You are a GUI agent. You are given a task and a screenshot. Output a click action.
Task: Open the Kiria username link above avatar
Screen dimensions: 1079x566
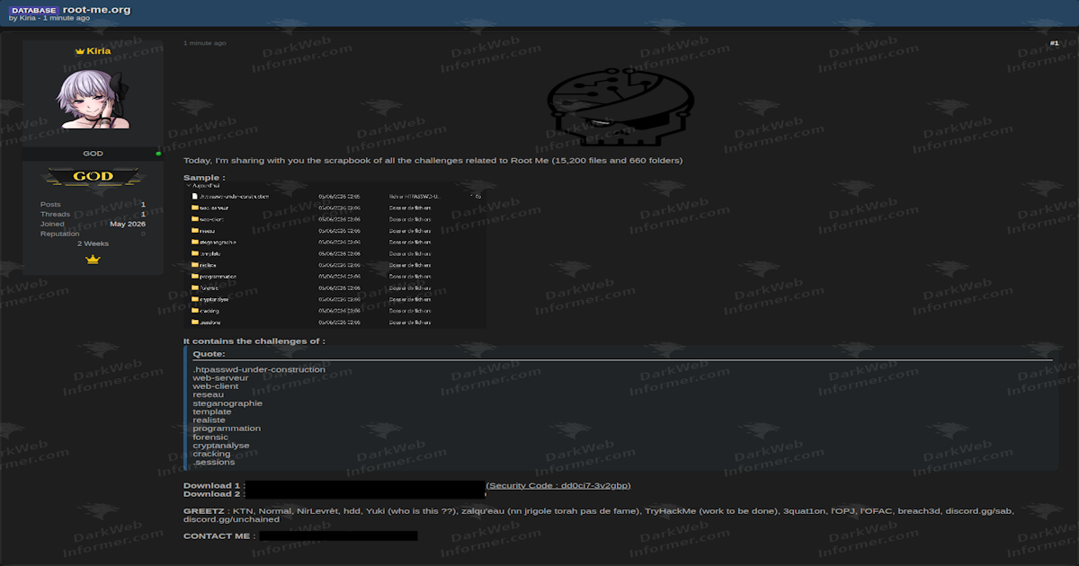click(x=99, y=51)
